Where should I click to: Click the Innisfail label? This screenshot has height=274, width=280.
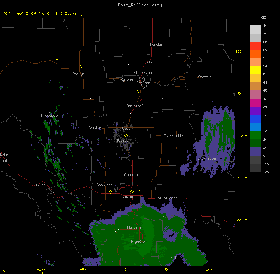pos(135,106)
